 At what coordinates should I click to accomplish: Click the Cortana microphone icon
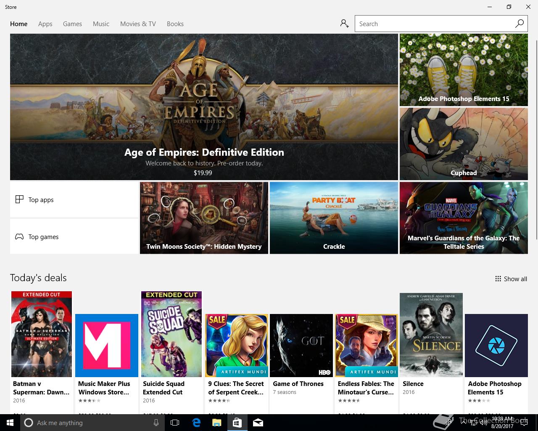(x=156, y=423)
